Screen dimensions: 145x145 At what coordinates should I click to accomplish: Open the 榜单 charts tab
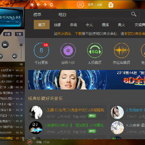[x=37, y=14]
